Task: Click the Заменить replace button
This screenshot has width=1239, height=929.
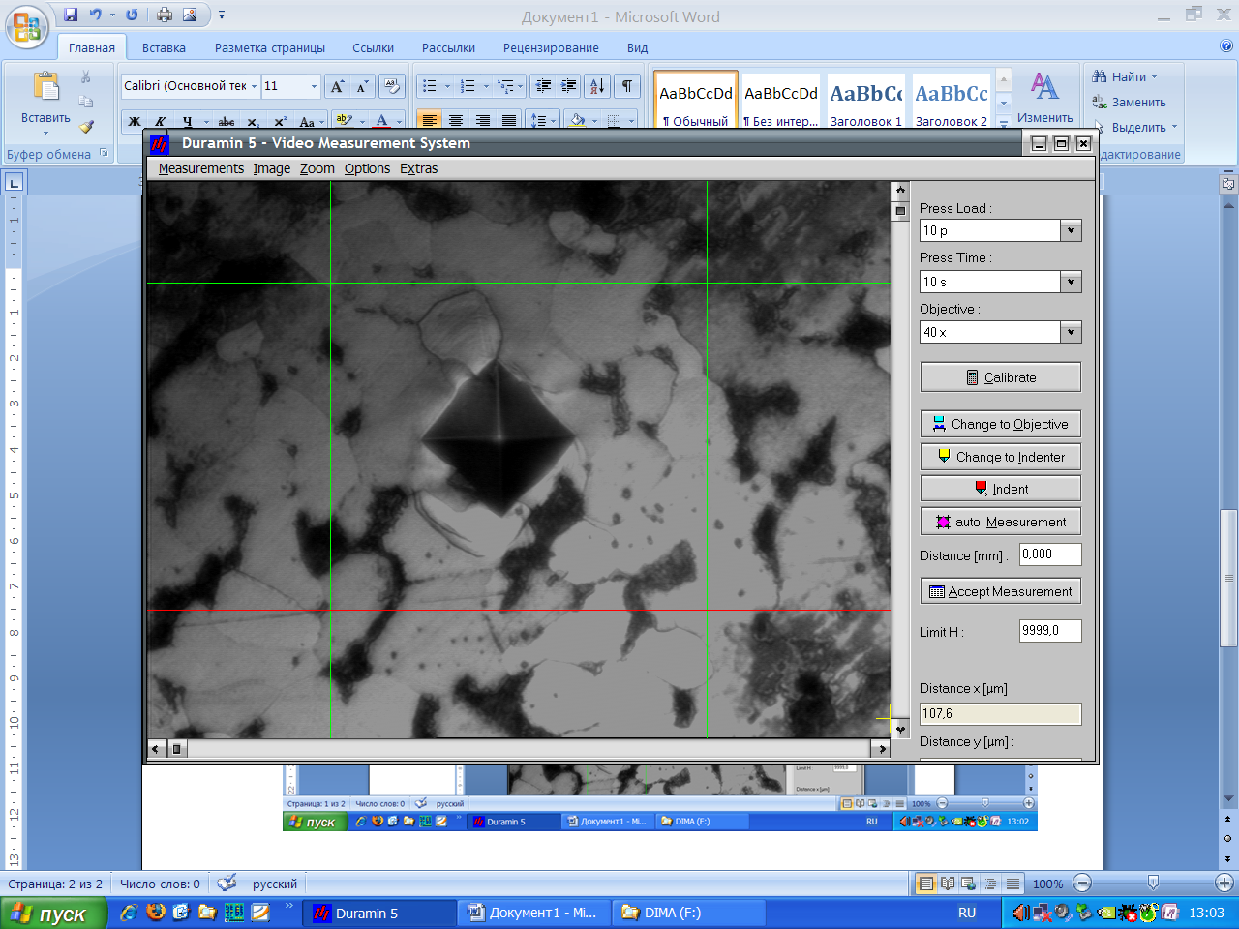Action: 1129,102
